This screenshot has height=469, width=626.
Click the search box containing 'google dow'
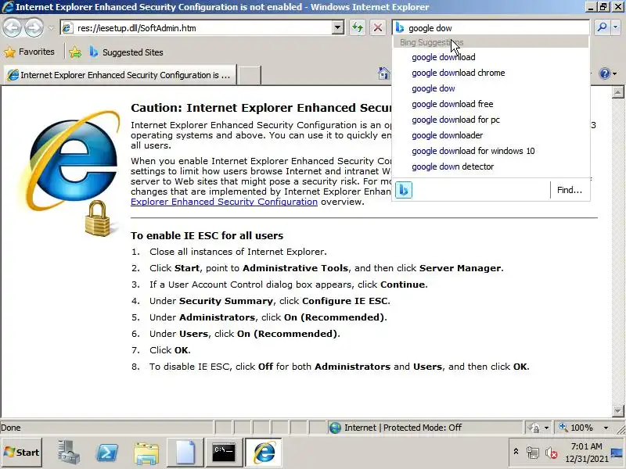pos(491,28)
